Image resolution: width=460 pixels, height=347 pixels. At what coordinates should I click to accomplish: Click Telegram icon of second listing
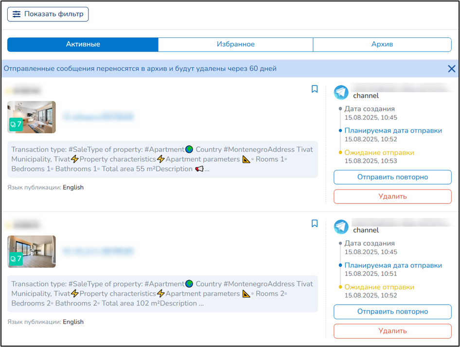pyautogui.click(x=341, y=227)
